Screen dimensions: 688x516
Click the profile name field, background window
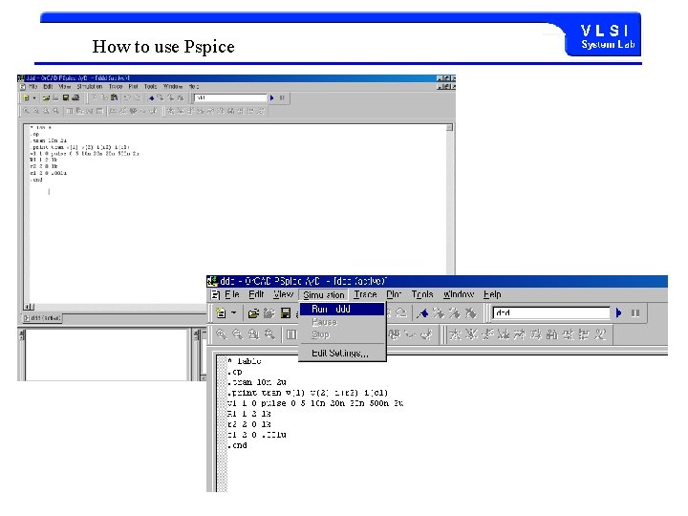[x=231, y=97]
